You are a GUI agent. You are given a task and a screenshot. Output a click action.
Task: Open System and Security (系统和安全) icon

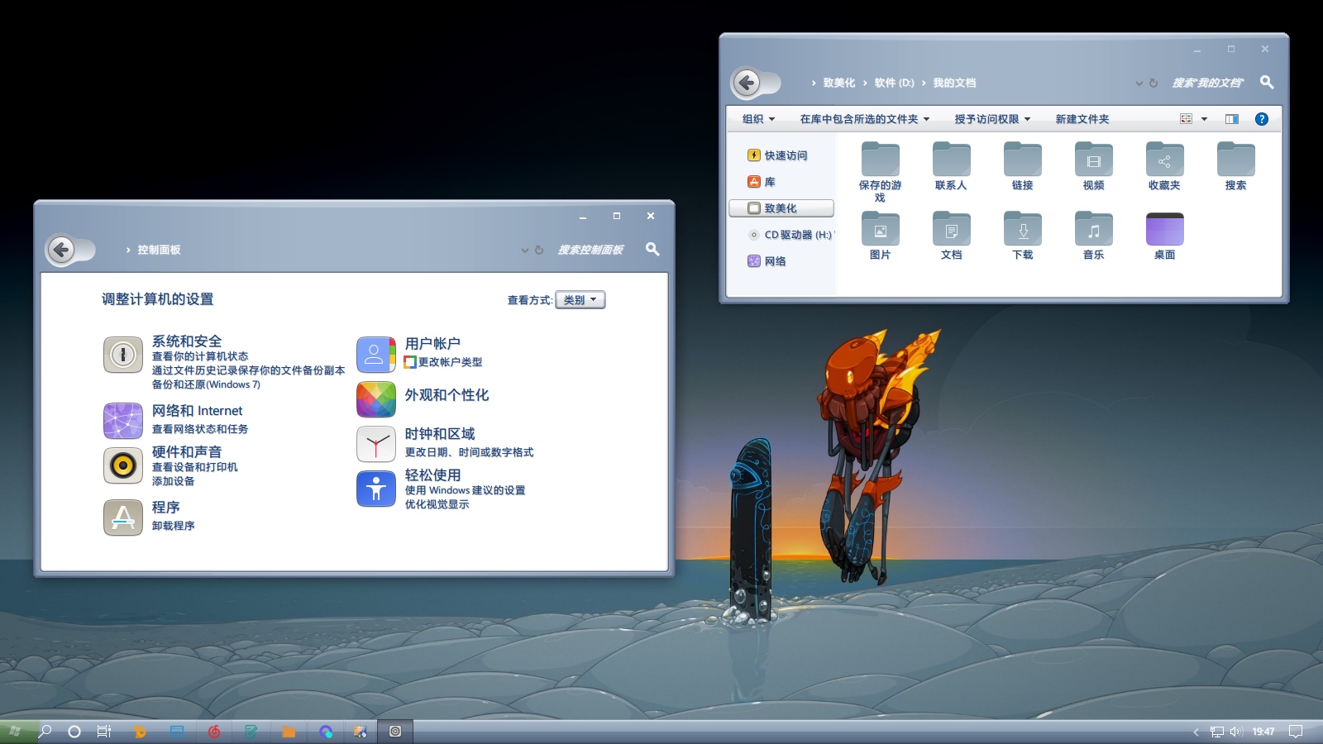123,355
